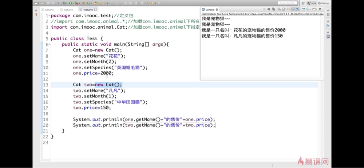Expand the Debug launch dropdown arrow
Screen dimensions: 364x168
tap(67, 3)
